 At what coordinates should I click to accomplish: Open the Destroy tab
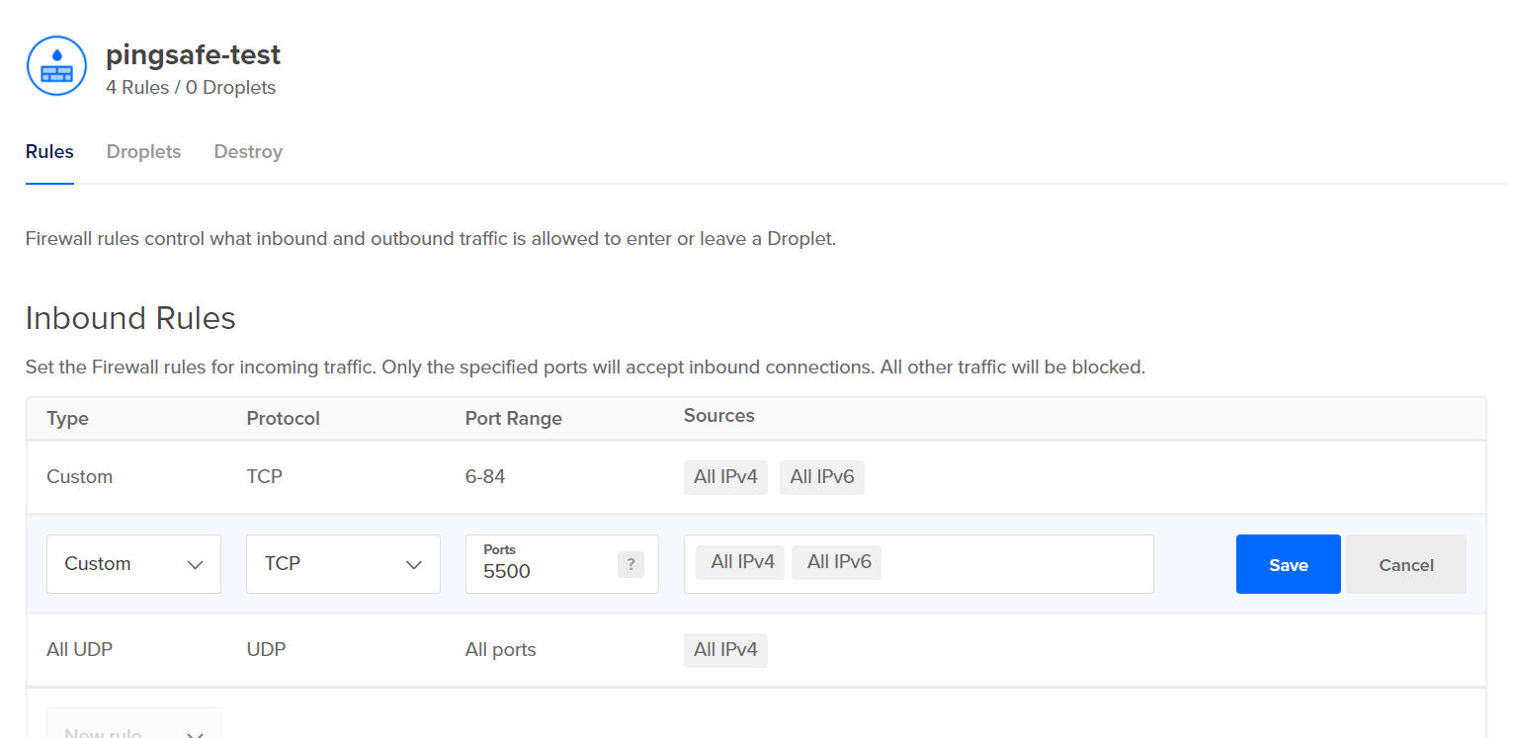click(x=248, y=152)
